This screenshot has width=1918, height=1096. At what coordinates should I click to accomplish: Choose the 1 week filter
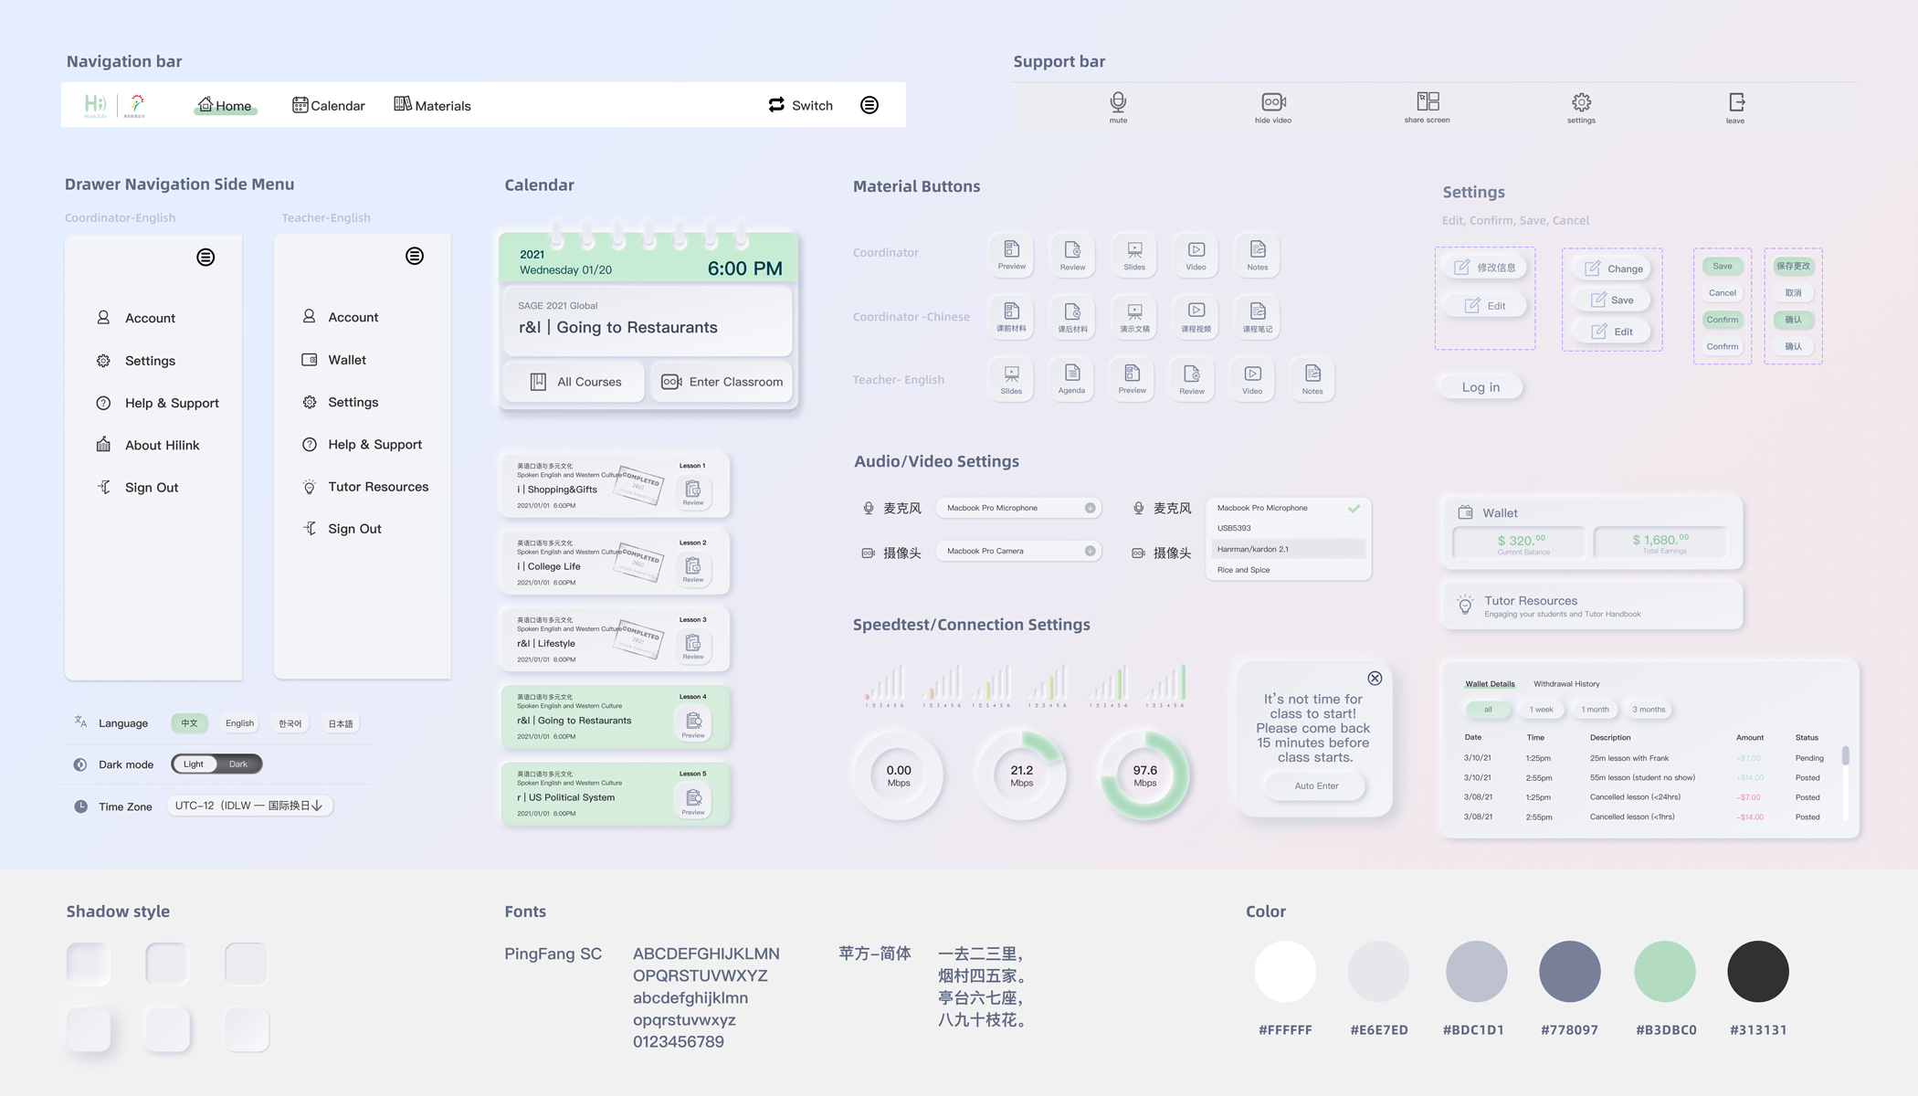click(1542, 710)
